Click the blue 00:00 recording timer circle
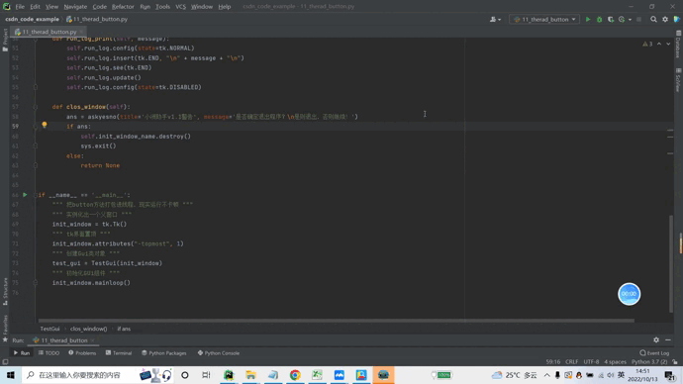The image size is (683, 384). click(x=629, y=294)
